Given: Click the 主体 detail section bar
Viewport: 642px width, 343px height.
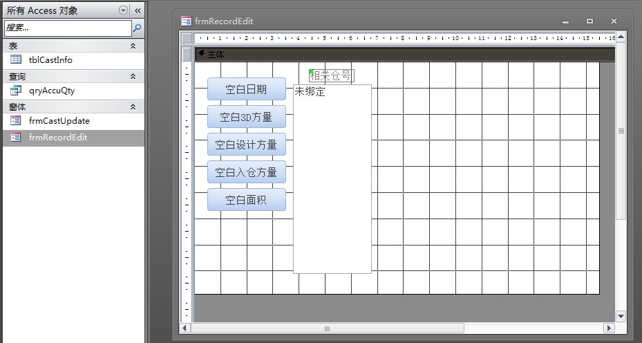Looking at the screenshot, I should tap(401, 54).
